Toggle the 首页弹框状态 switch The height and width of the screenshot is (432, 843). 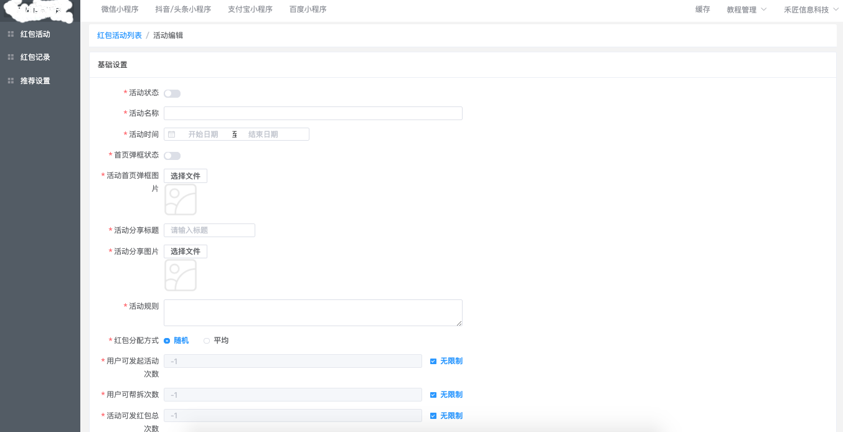pos(172,156)
